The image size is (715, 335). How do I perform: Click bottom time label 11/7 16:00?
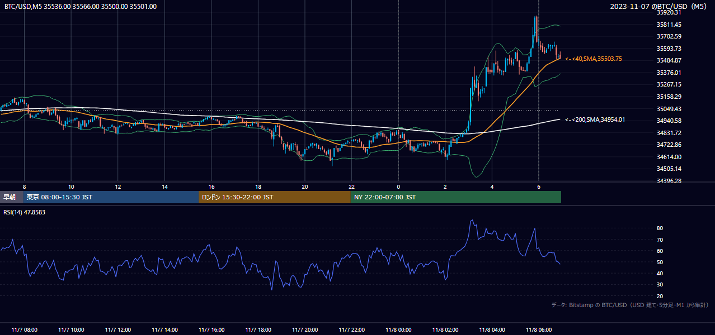point(211,330)
